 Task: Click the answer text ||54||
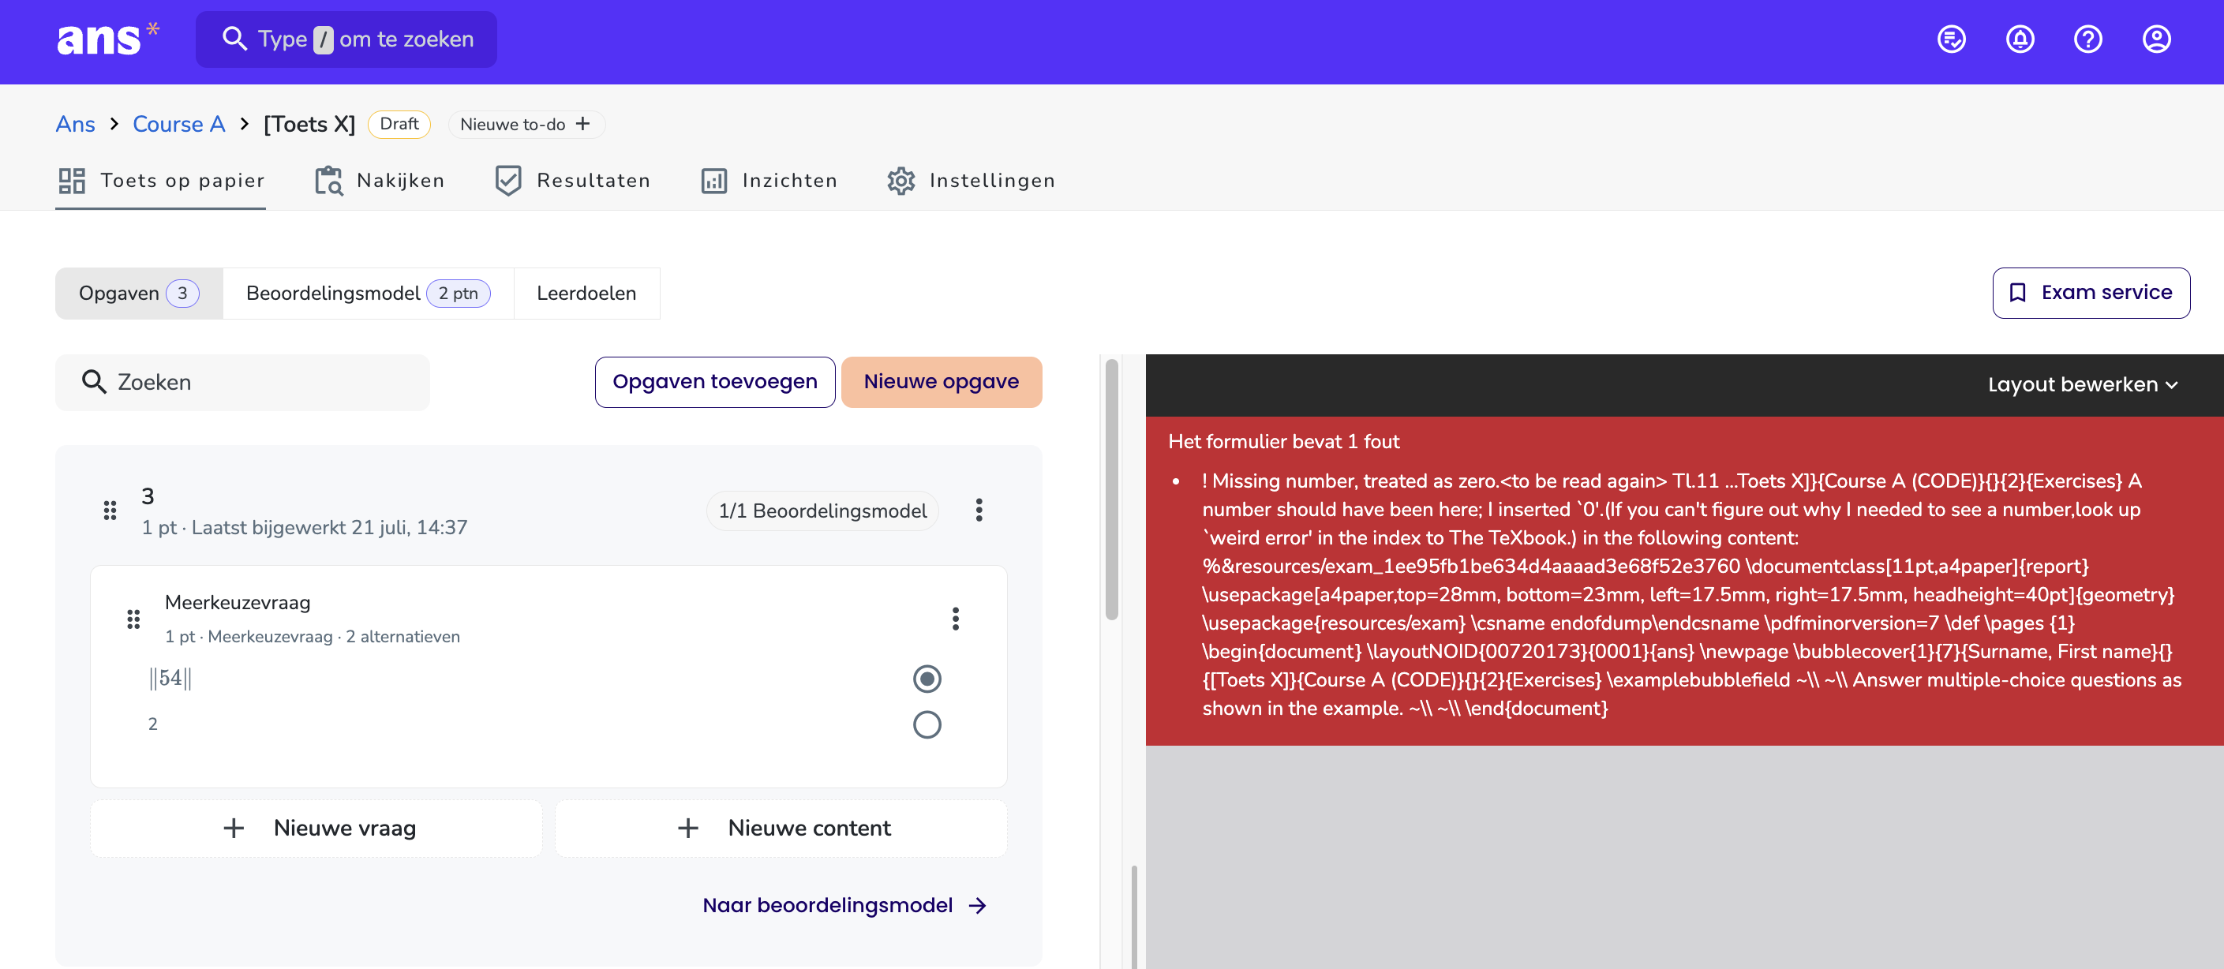(170, 678)
